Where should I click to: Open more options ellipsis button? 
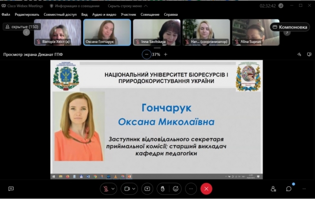tap(191, 189)
